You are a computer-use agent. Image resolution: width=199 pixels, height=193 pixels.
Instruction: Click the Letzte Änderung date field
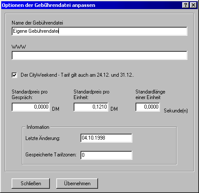(107, 138)
